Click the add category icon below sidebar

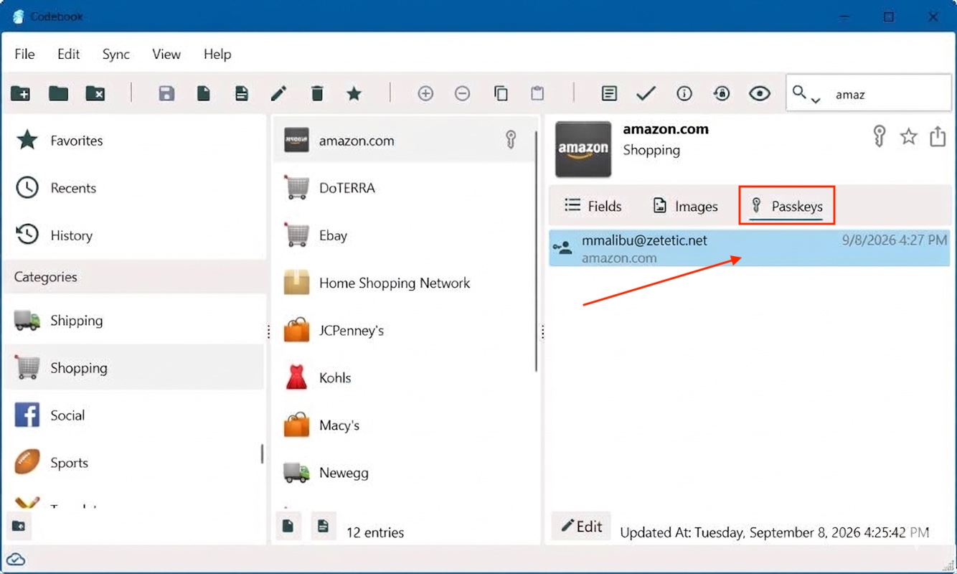(19, 526)
